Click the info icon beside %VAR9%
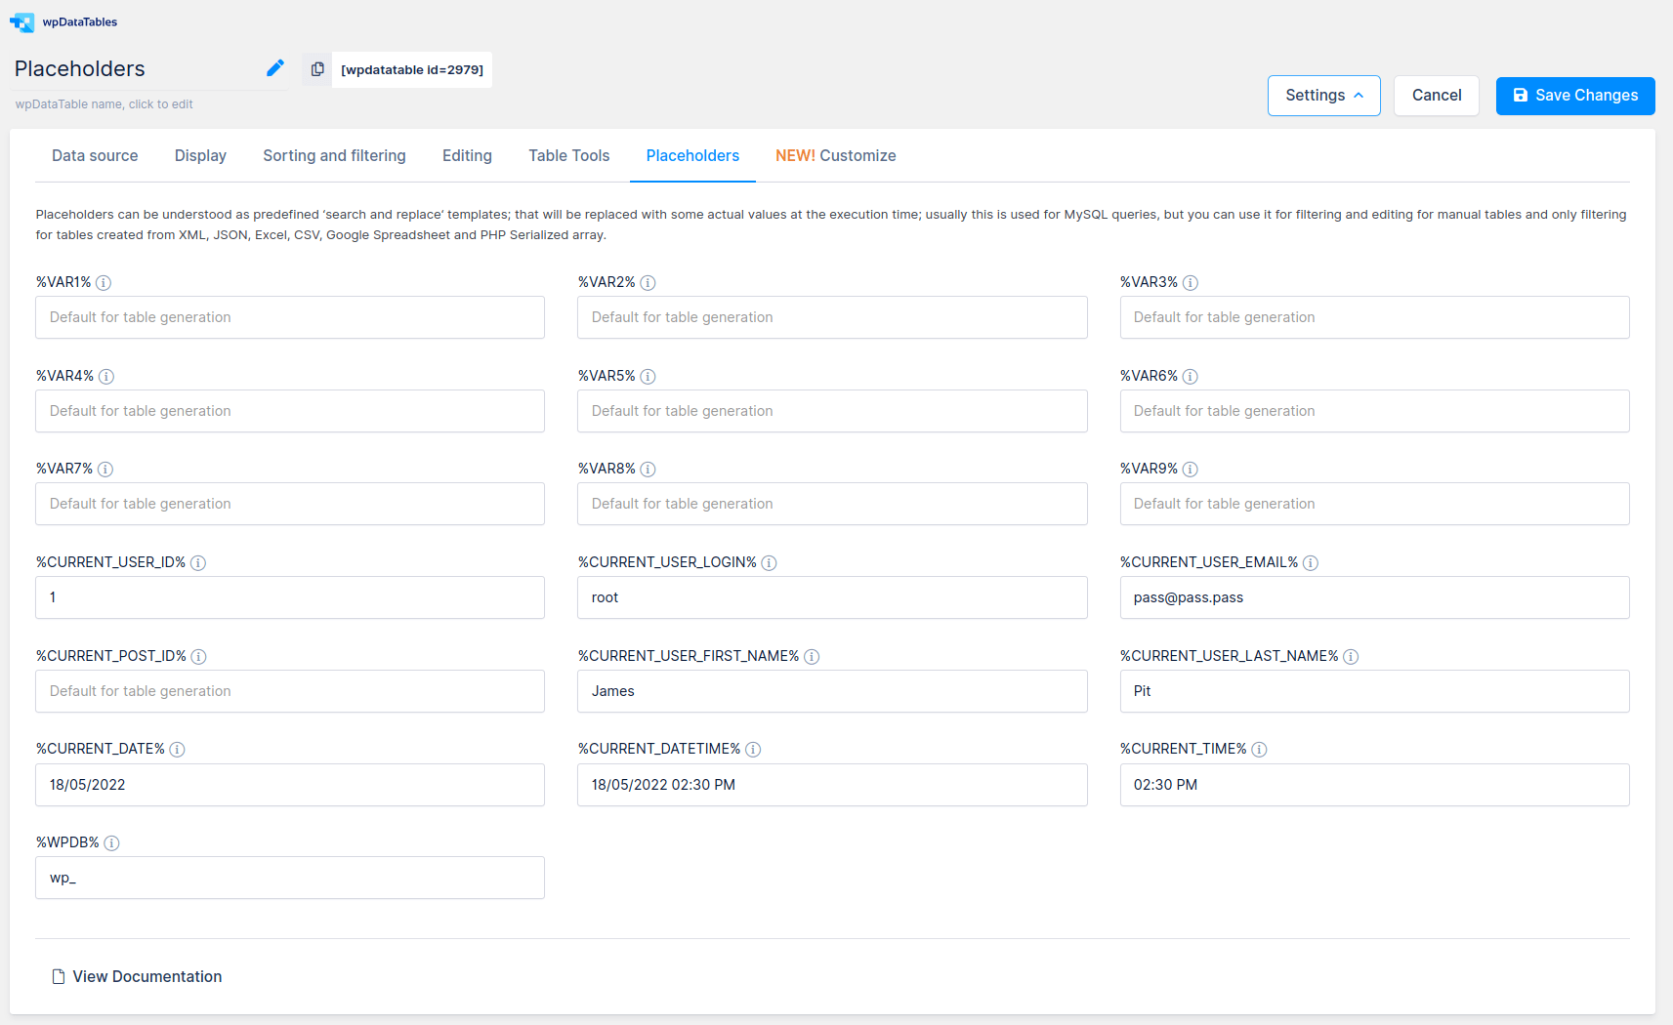This screenshot has height=1025, width=1673. [1191, 469]
